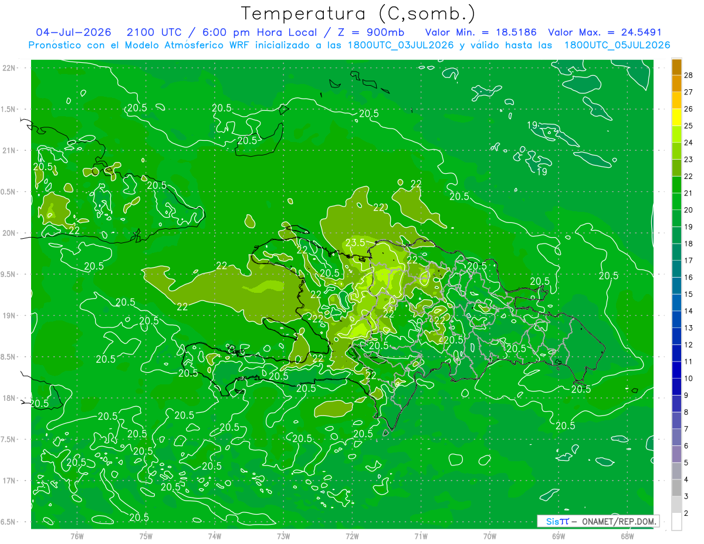Click the '70W' longitude axis label
Image resolution: width=704 pixels, height=544 pixels.
(x=490, y=536)
